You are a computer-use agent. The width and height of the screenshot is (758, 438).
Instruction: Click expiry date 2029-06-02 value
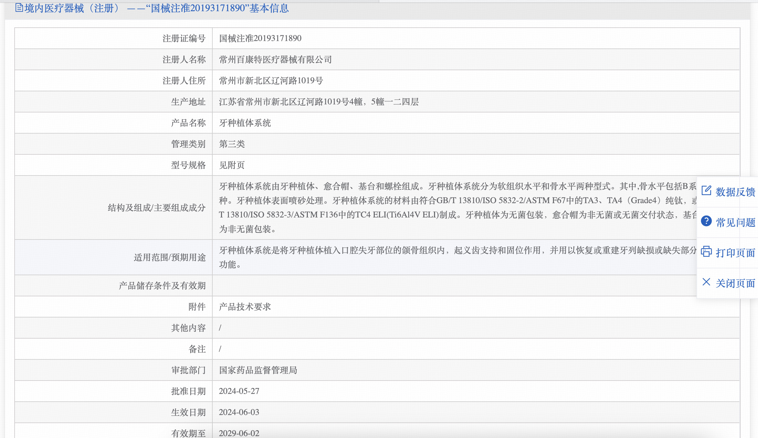[239, 433]
